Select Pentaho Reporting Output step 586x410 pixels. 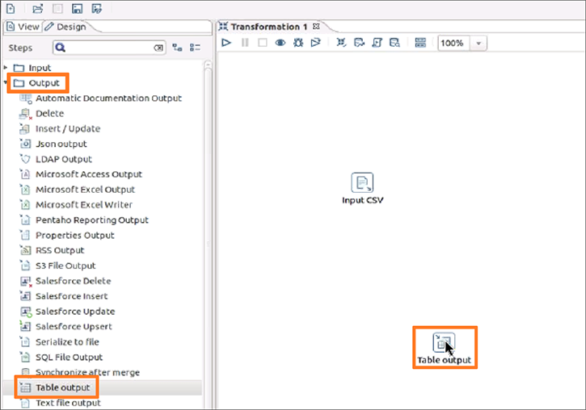pyautogui.click(x=84, y=220)
